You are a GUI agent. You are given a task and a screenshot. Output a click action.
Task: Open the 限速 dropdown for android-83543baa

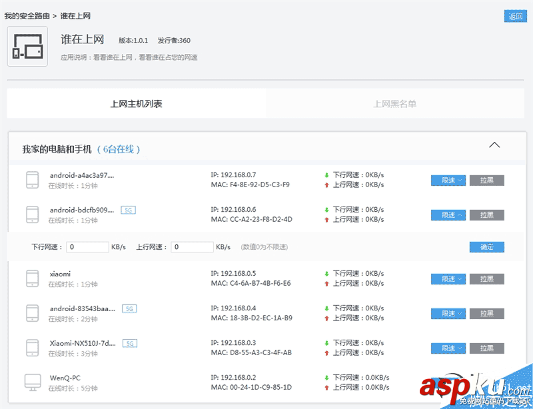(448, 313)
